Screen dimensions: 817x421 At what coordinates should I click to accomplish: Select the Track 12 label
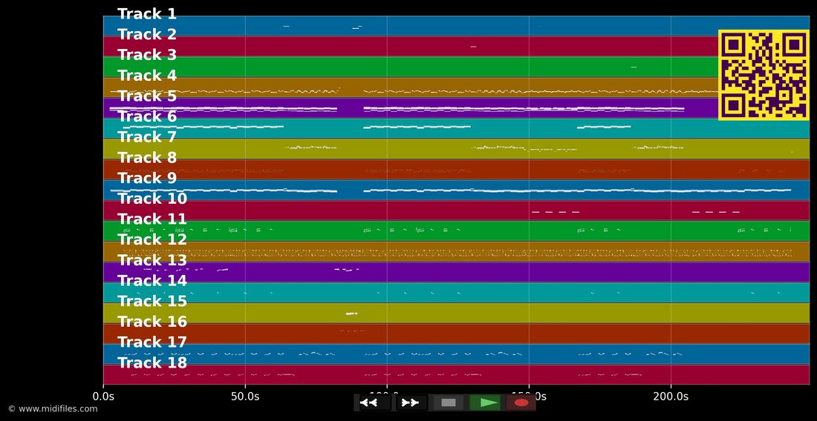pyautogui.click(x=152, y=239)
